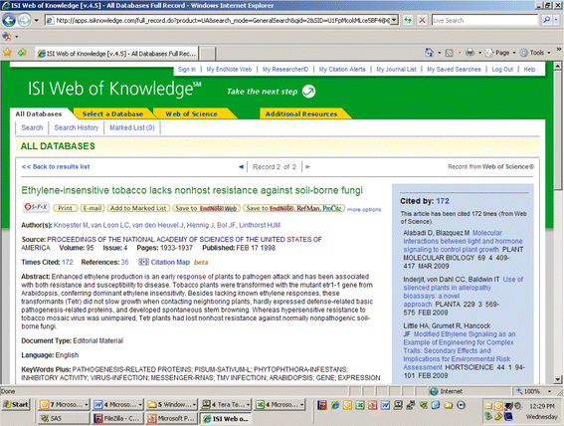This screenshot has width=564, height=426.
Task: Click Take the next step arrow icon
Action: (x=308, y=92)
